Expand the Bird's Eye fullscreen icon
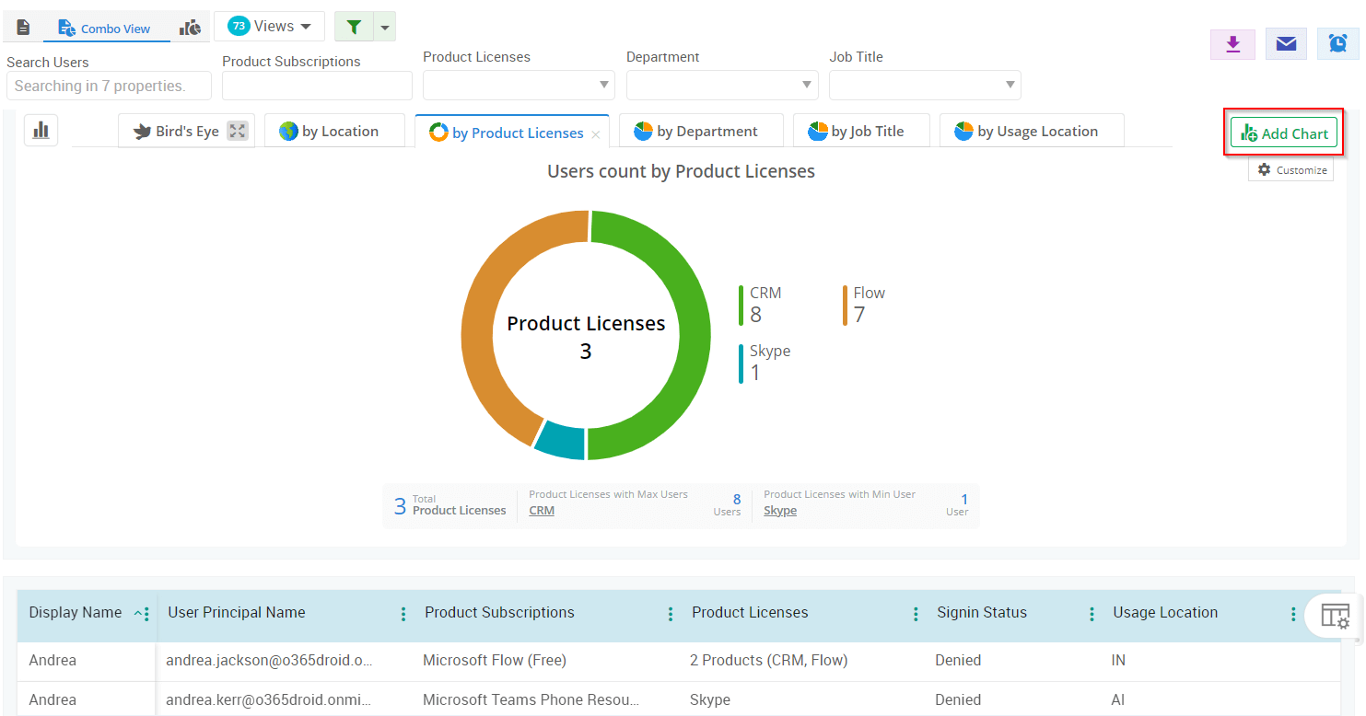 click(x=238, y=131)
